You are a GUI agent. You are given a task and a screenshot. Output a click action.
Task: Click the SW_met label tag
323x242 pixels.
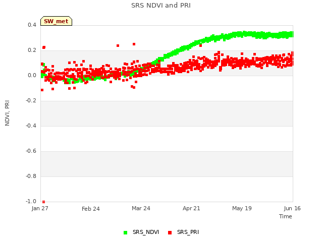coord(56,21)
